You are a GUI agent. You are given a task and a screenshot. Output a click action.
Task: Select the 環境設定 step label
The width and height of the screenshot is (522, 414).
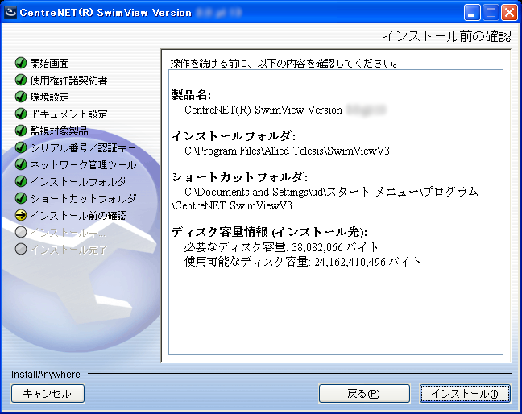(50, 97)
